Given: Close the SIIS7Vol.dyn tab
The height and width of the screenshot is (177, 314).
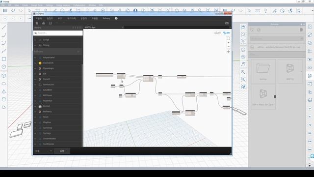Looking at the screenshot, I should point(123,28).
